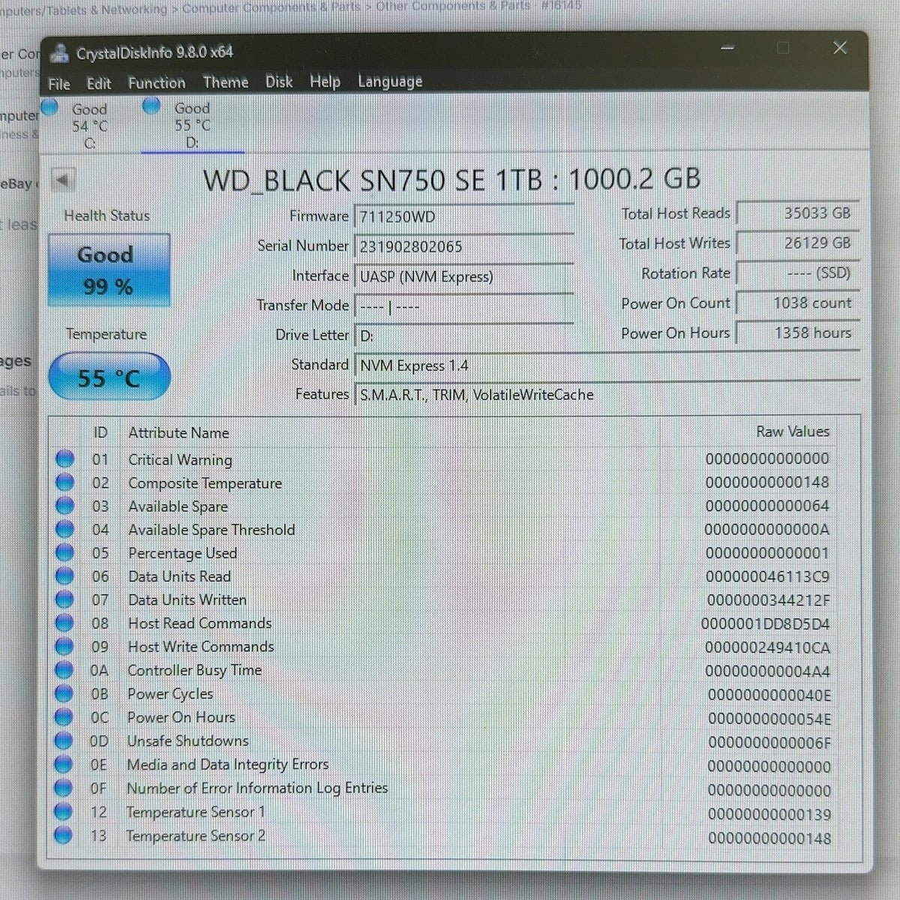Click the 'Other Components & Parts' breadcrumb link in browser

click(x=453, y=6)
